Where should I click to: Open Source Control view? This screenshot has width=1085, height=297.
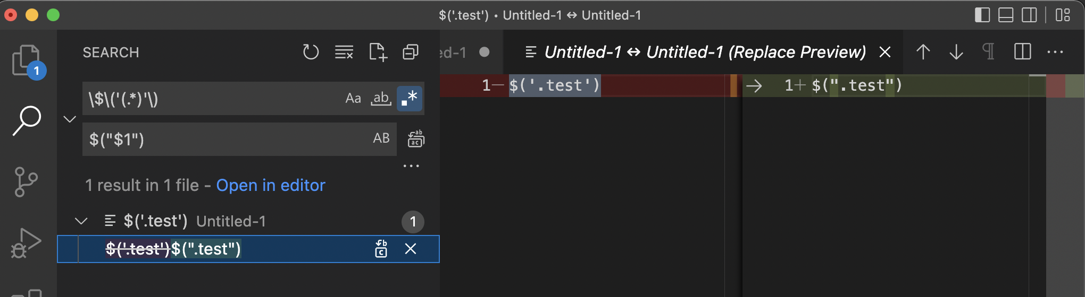26,182
